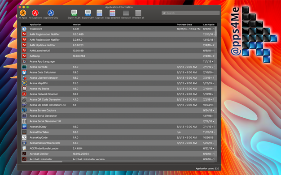Click the Acana Serial Generator row icon
The height and width of the screenshot is (175, 281).
(x=24, y=115)
